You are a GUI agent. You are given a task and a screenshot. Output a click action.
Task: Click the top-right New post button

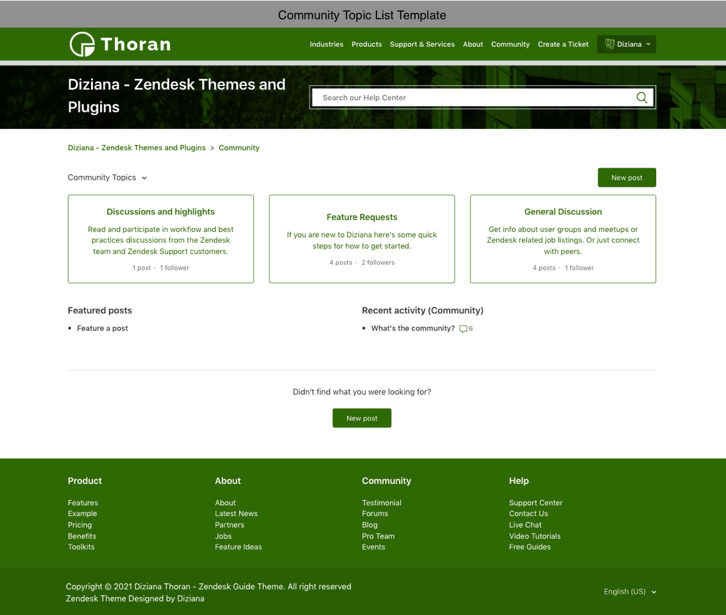coord(626,178)
